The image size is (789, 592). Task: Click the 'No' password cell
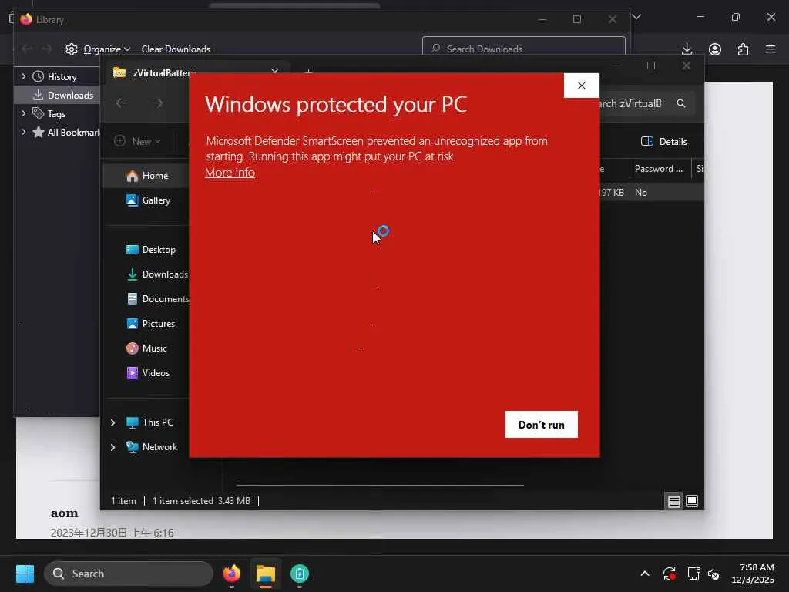tap(641, 192)
